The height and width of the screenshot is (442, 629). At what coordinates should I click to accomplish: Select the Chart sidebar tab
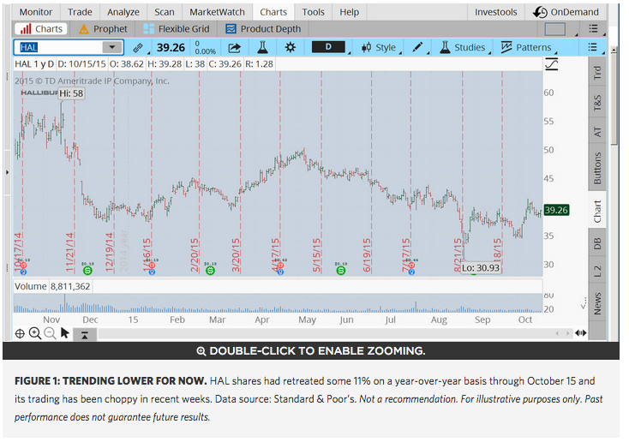[x=597, y=211]
